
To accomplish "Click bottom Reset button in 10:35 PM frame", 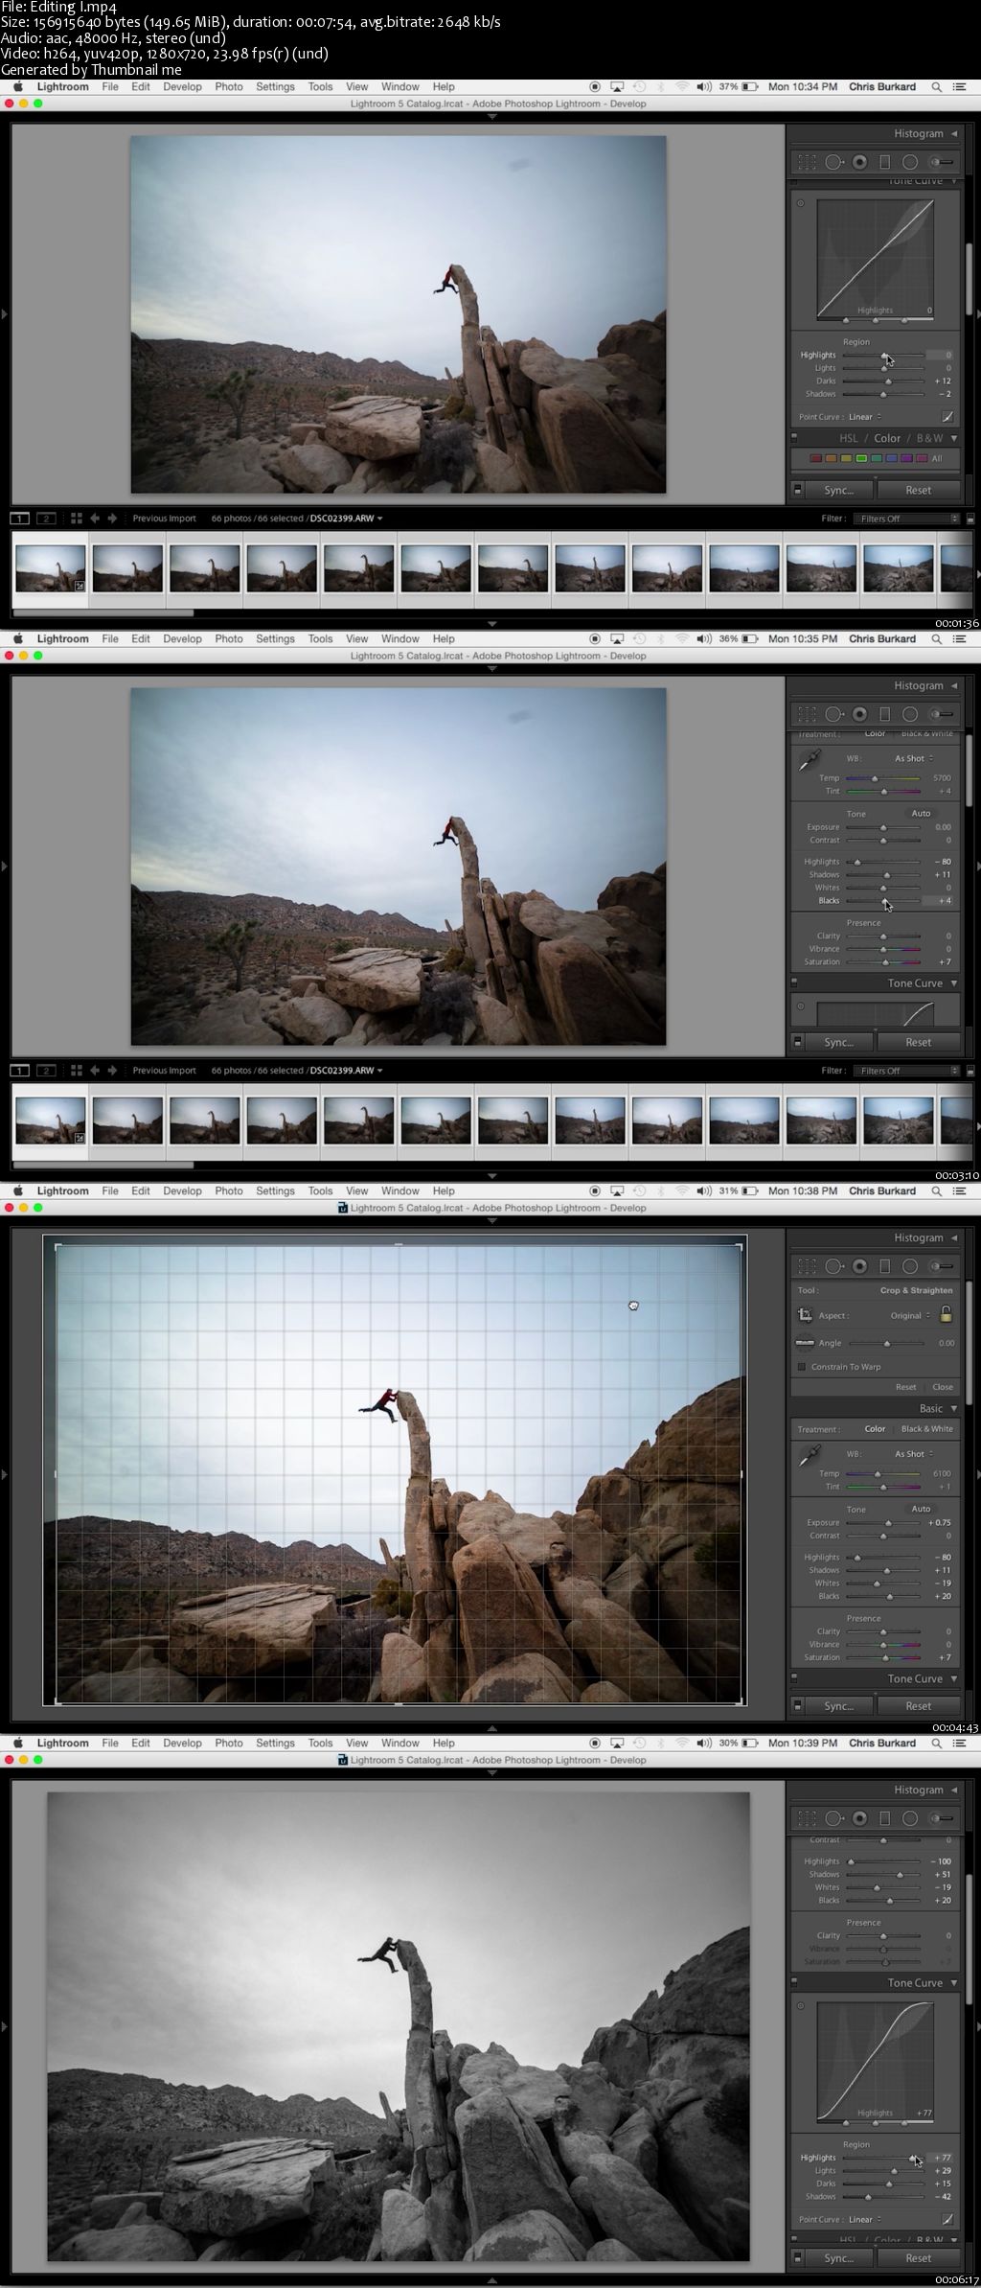I will (918, 1042).
